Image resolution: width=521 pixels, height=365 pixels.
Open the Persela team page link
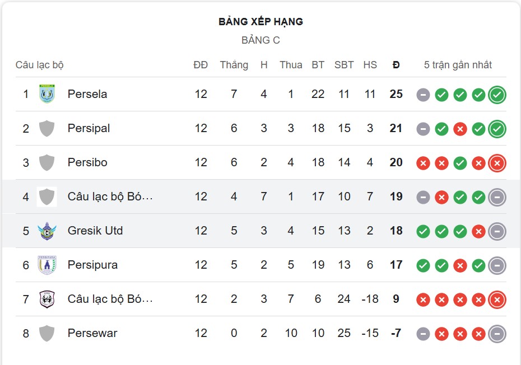87,94
